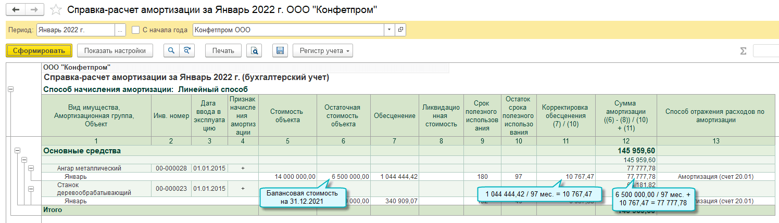Collapse the "Основные средства" group

17,151
